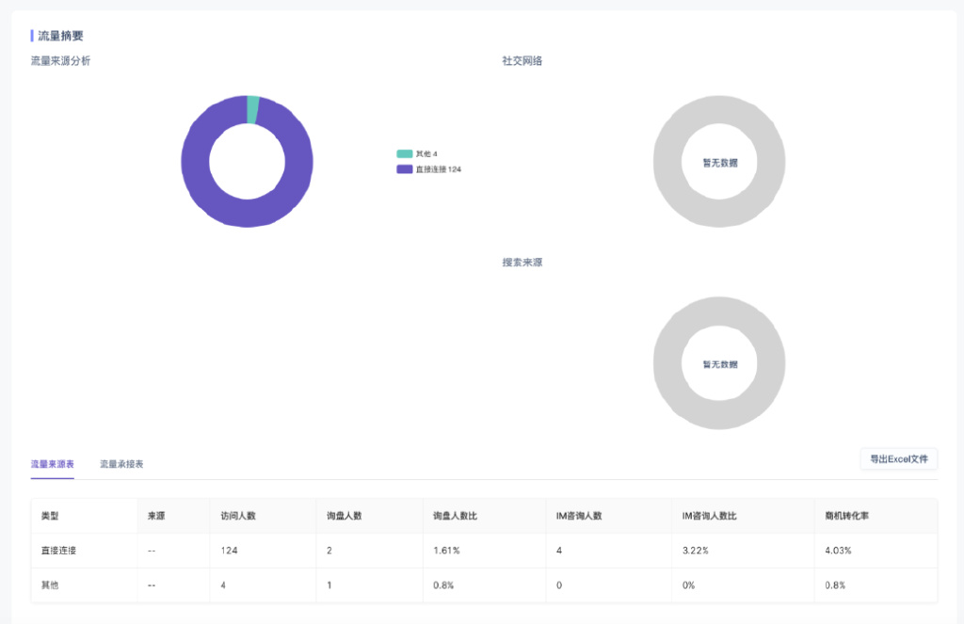The width and height of the screenshot is (964, 624).
Task: Click the 社交网络 chart title
Action: (522, 61)
